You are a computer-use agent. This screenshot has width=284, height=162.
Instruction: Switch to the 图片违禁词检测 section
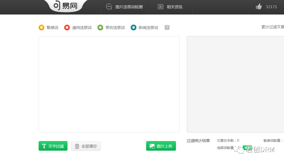click(125, 7)
